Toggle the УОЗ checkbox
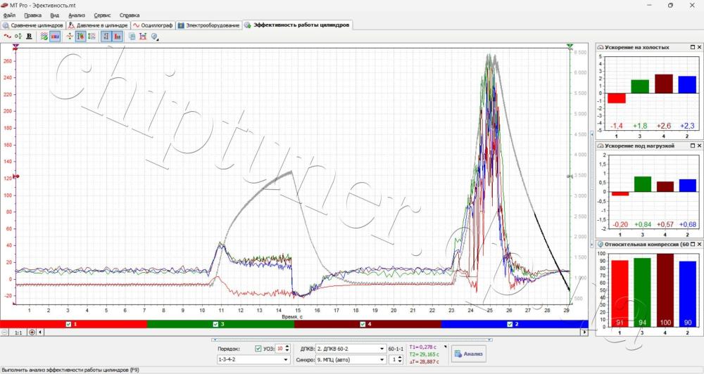 [258, 349]
